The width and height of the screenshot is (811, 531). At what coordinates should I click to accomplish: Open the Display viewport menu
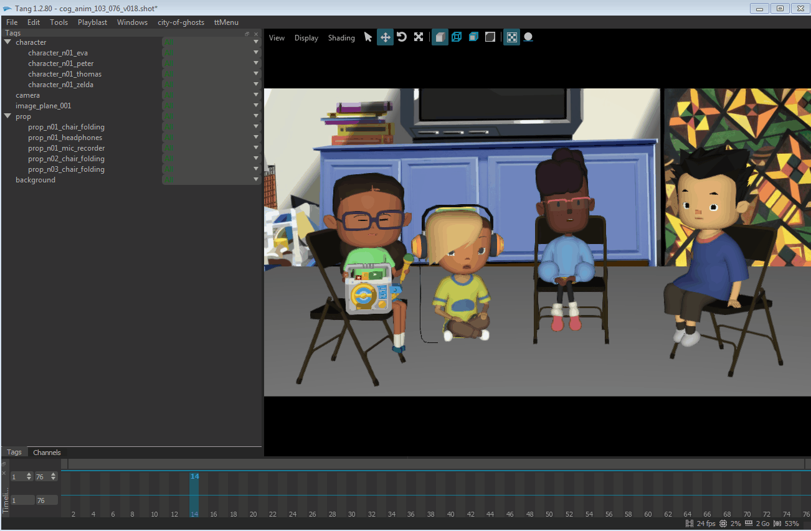tap(306, 38)
